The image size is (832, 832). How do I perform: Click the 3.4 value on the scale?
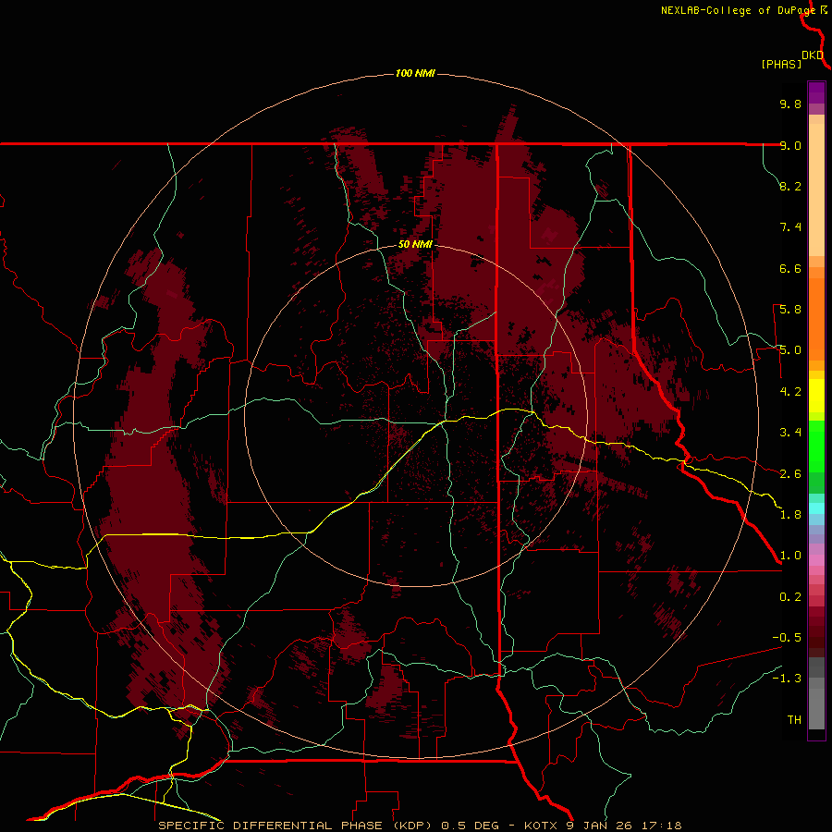point(790,433)
